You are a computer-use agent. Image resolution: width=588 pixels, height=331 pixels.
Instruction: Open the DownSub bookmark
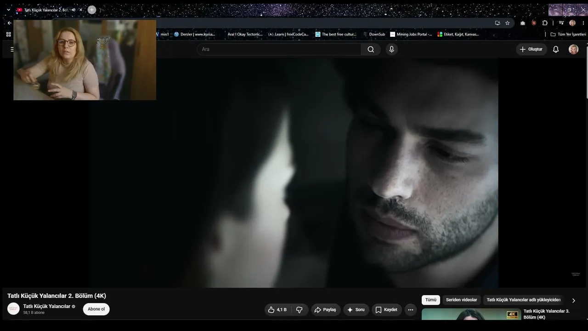click(374, 34)
